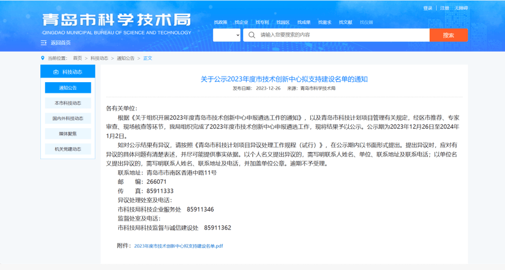Click the 返回首页 menu icon

coord(44,43)
